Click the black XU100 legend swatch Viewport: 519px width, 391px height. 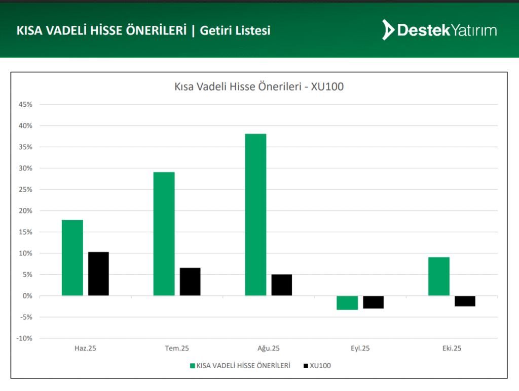[x=305, y=365]
